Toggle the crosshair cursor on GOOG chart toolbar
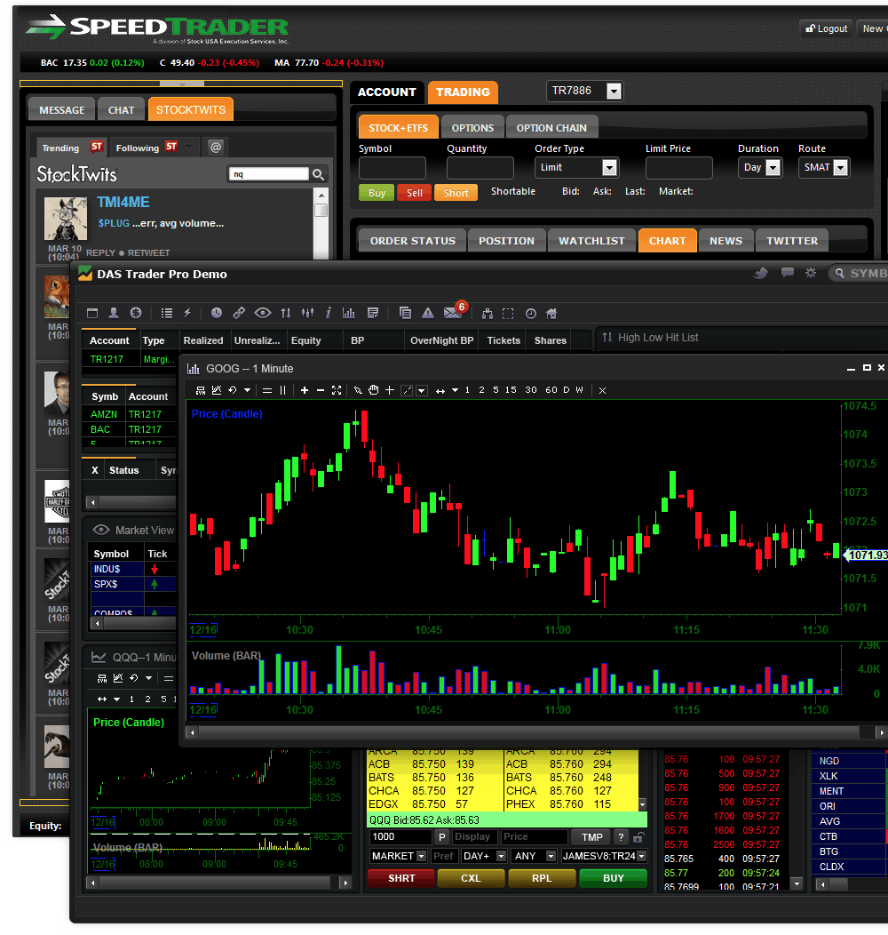This screenshot has width=888, height=935. 389,390
